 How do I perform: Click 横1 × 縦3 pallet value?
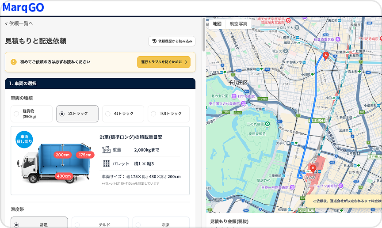tap(144, 163)
